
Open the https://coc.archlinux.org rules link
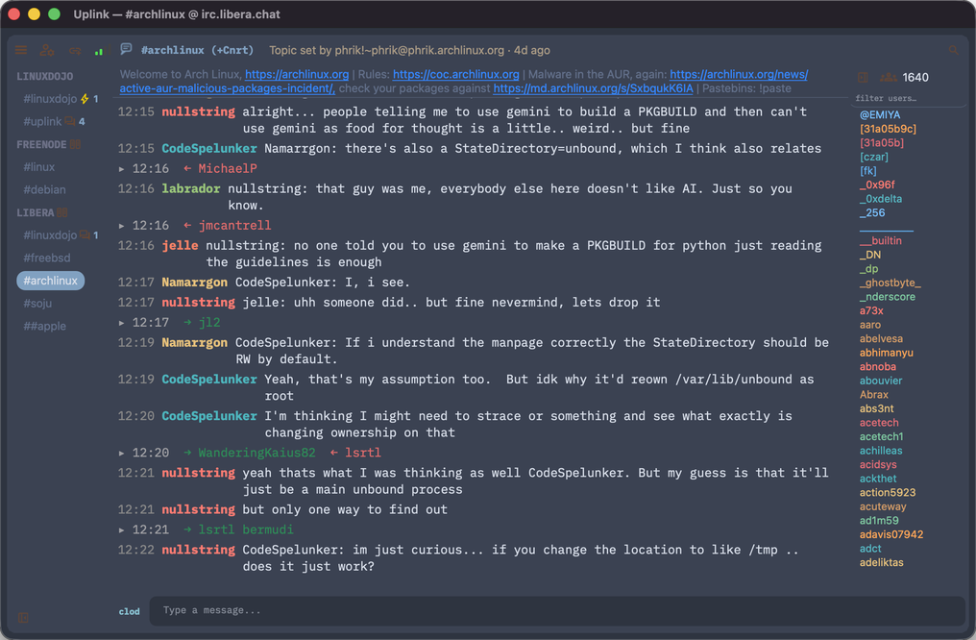pos(455,74)
